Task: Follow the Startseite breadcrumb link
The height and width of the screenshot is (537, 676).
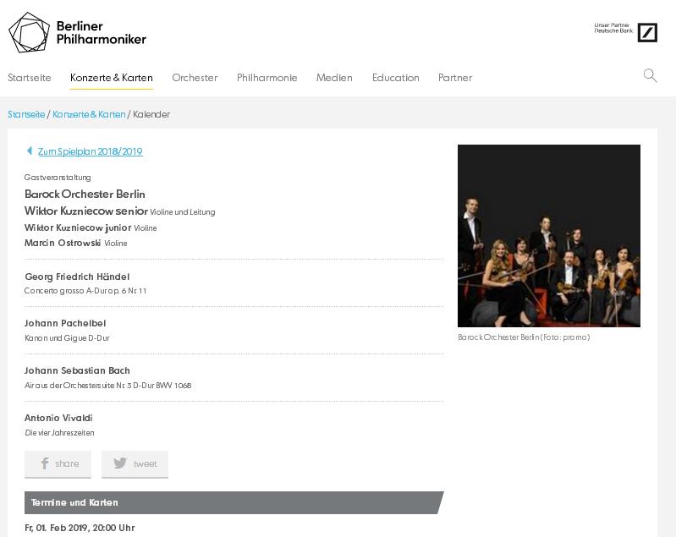Action: (x=26, y=114)
